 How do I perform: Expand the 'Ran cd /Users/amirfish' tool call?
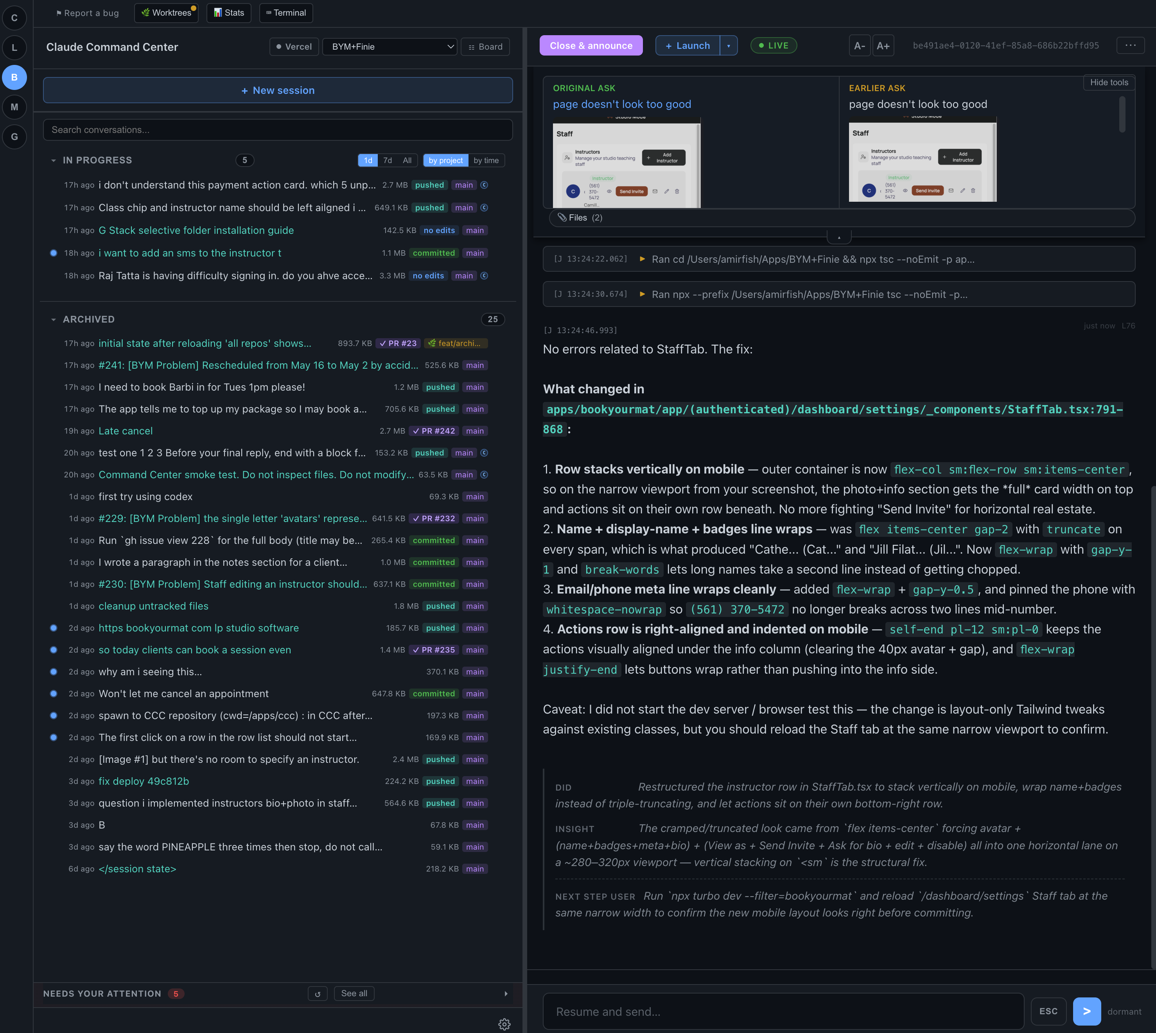[838, 259]
